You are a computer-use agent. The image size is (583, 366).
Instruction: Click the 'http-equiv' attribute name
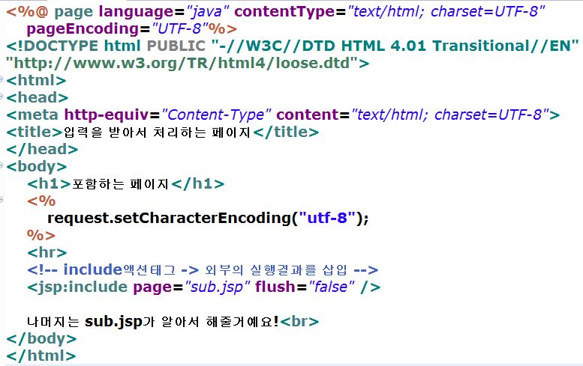(107, 115)
